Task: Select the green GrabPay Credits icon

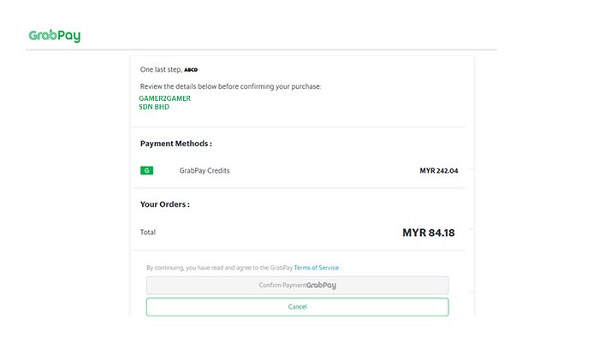Action: pos(146,171)
